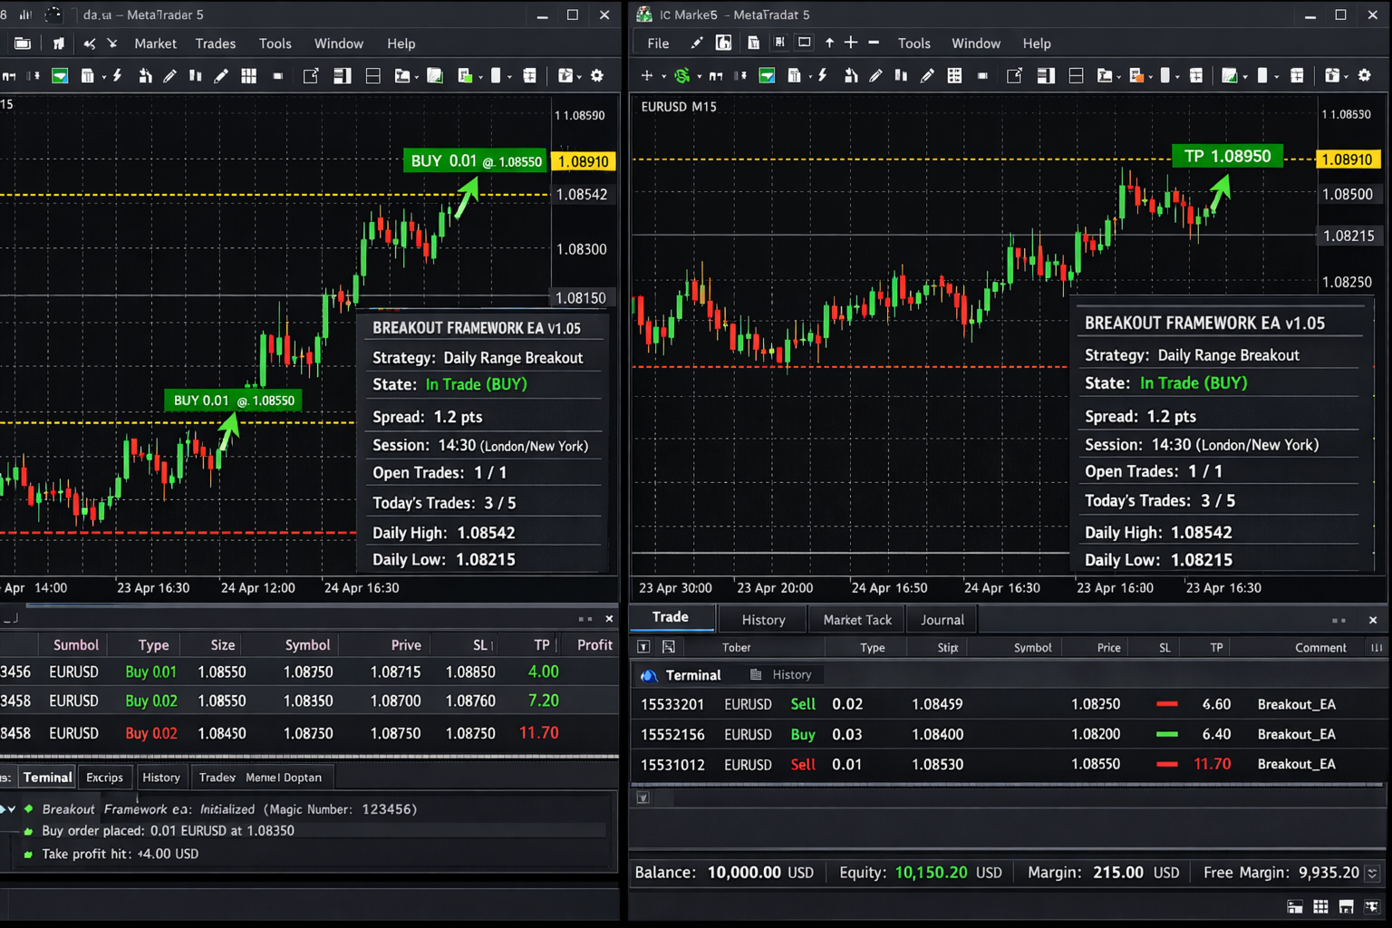The image size is (1392, 928).
Task: Click the TP 1.08950 label on chart
Action: 1227,156
